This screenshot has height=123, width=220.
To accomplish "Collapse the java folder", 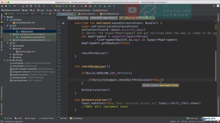I will pyautogui.click(x=8, y=26).
